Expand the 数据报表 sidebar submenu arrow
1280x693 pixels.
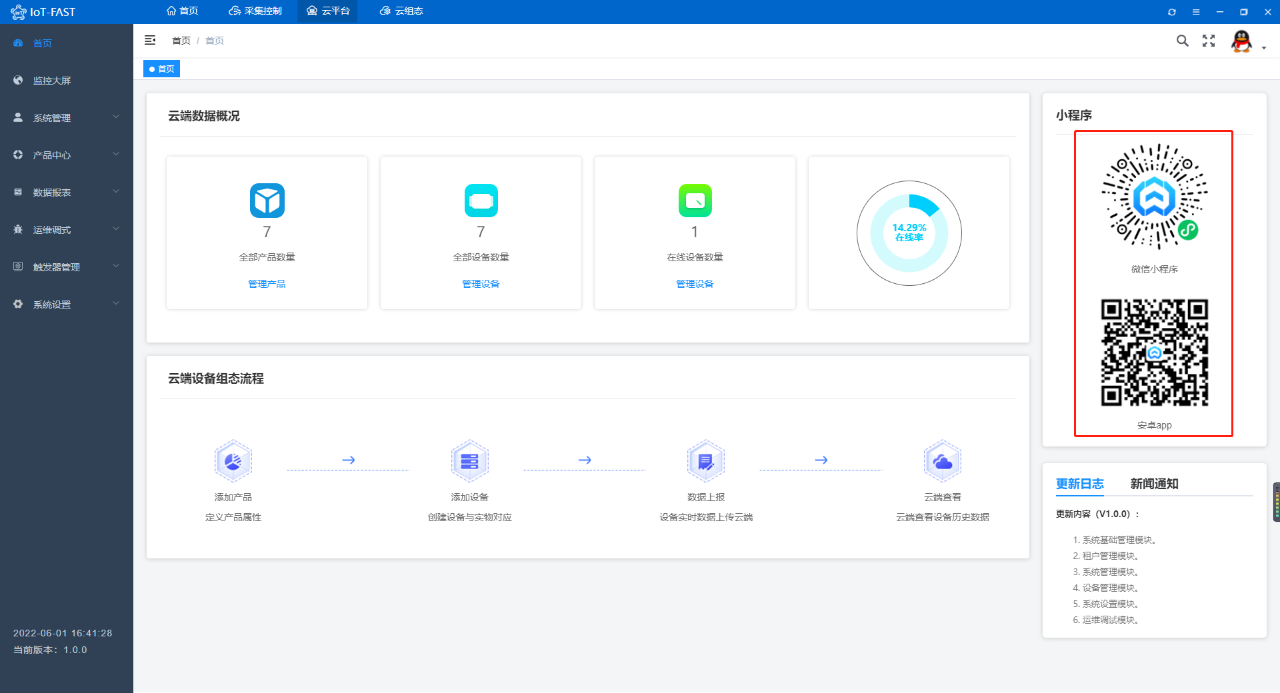pos(116,191)
